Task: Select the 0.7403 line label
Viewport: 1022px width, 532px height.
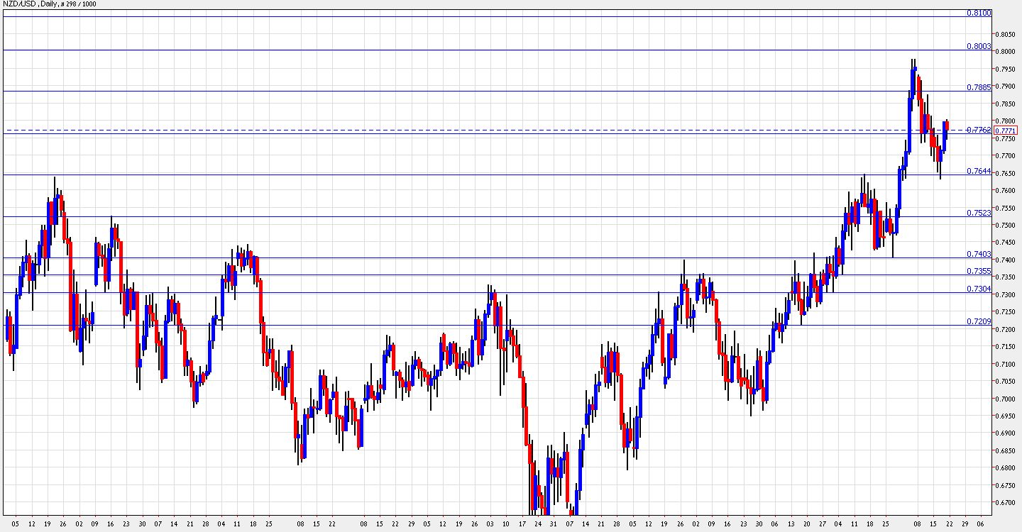Action: (979, 254)
